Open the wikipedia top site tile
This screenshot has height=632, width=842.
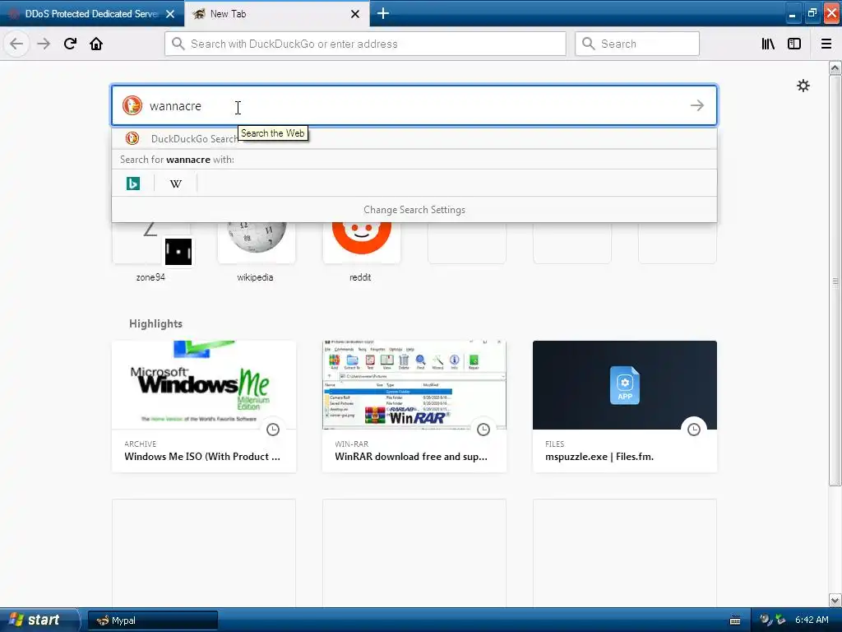pos(257,250)
